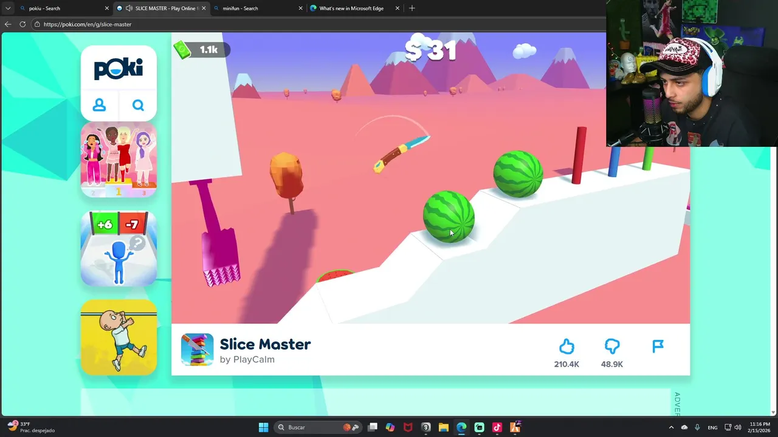Reload the page with refresh icon

tap(22, 24)
